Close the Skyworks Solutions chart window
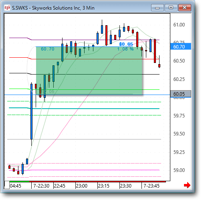Image resolution: width=202 pixels, height=200 pixels. (x=185, y=8)
